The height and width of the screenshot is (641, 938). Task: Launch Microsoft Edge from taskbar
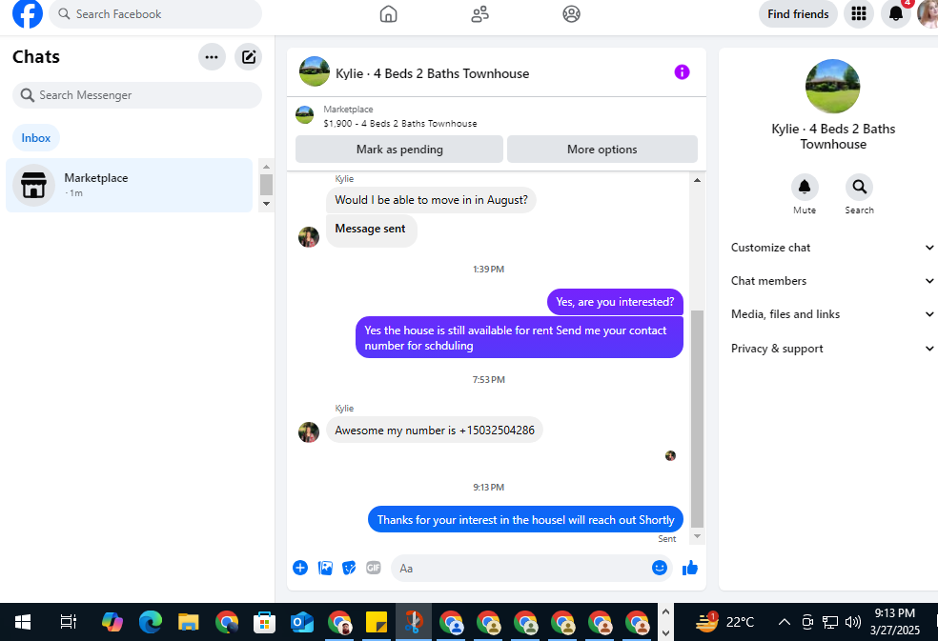coord(151,623)
